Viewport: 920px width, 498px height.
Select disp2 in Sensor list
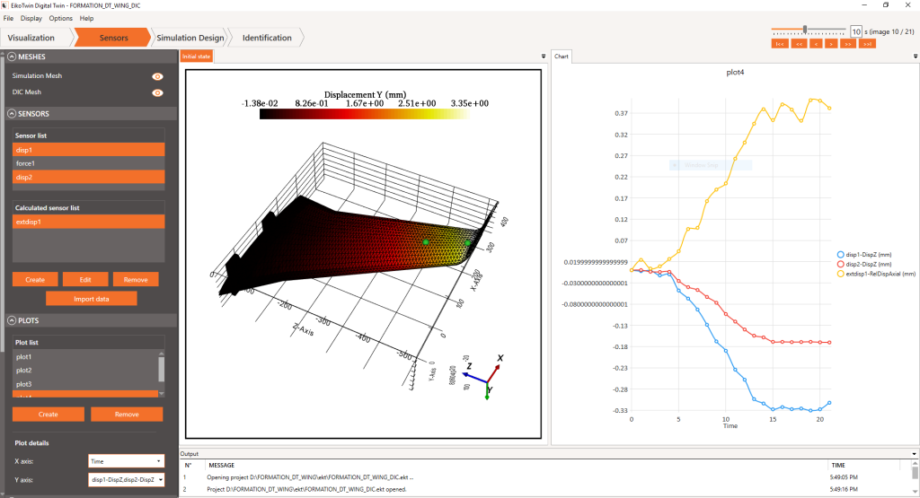pyautogui.click(x=89, y=177)
